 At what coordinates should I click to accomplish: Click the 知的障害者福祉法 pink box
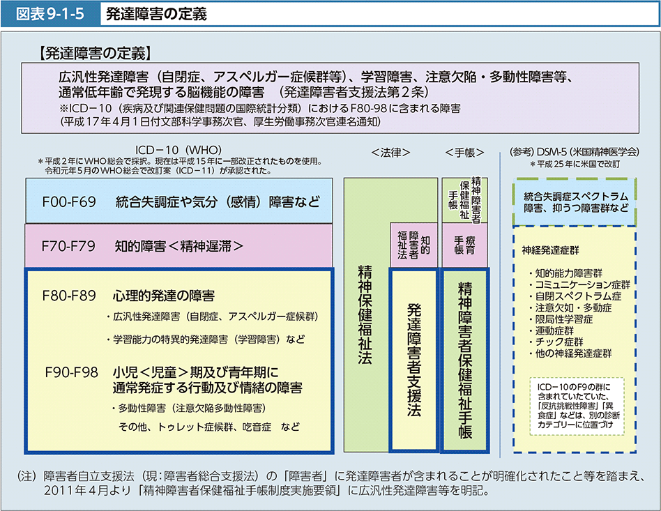[413, 245]
